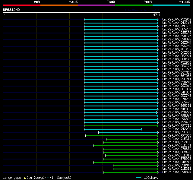
Task: Select the UniRef100_Q1EGI1 label
Action: [x=177, y=169]
